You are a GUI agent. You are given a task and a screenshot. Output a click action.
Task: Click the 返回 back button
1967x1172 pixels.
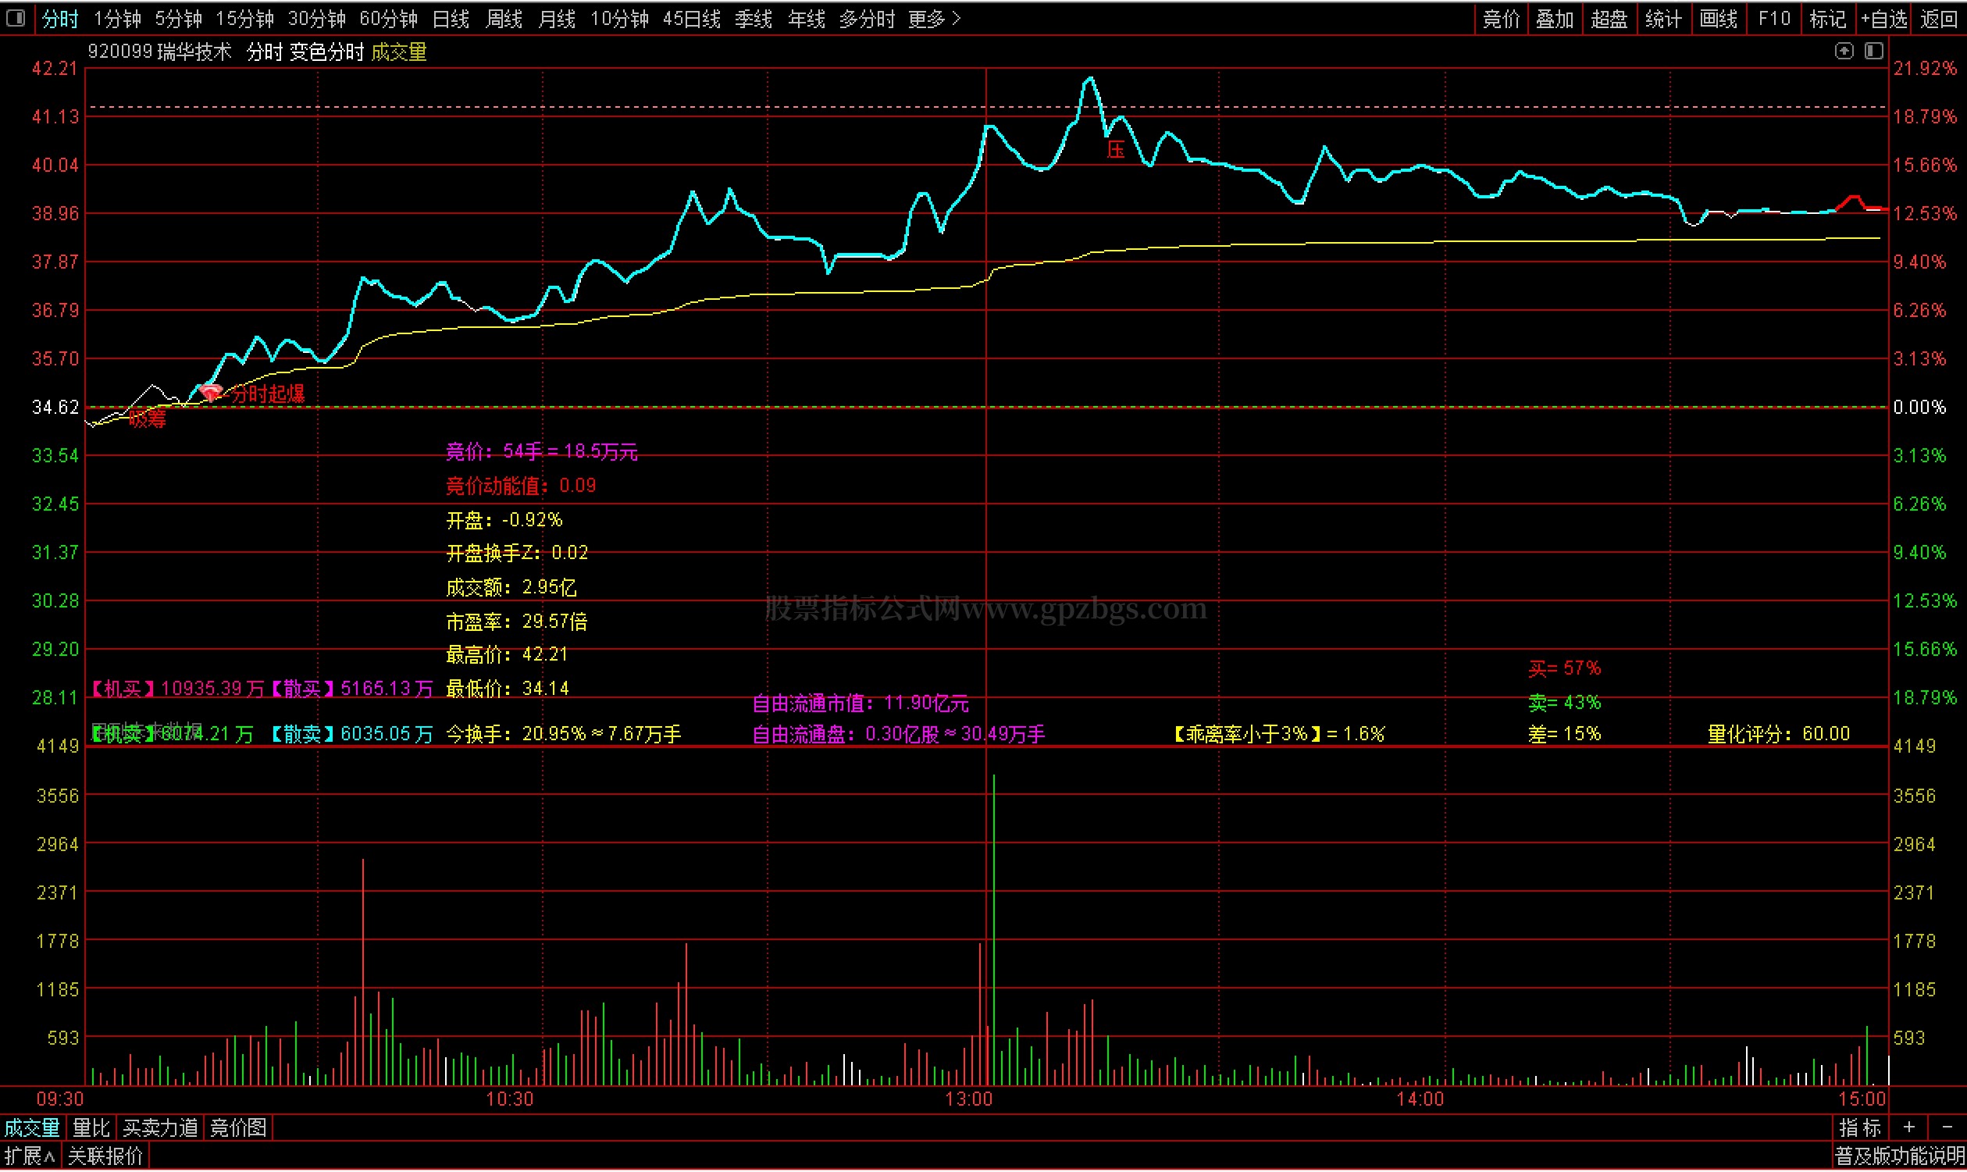click(1938, 18)
